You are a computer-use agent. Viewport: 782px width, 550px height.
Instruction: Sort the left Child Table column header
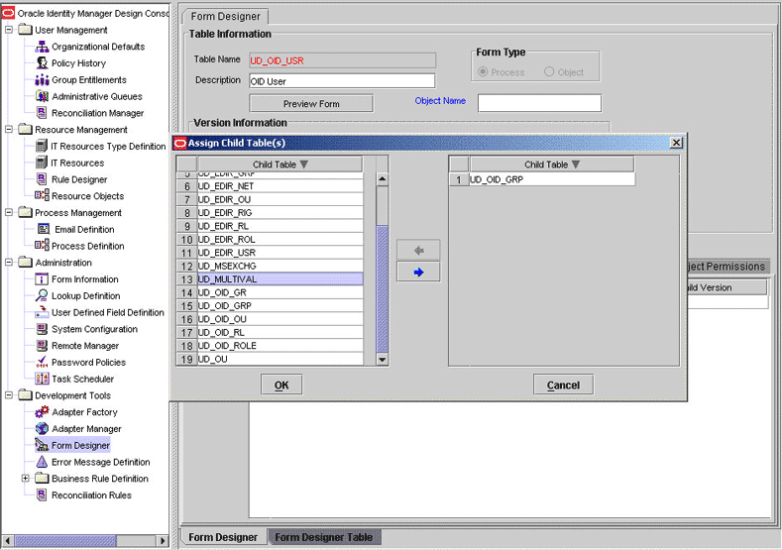[x=280, y=165]
